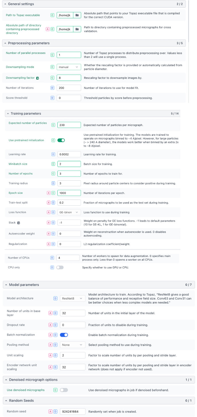197x417 pixels.
Task: Turn off Batch normalization
Action: coord(64,335)
